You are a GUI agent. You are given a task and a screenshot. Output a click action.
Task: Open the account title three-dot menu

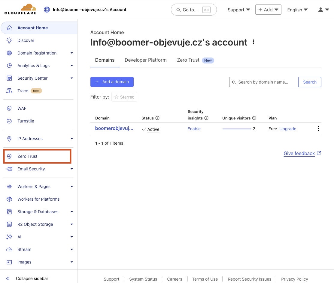[x=254, y=42]
